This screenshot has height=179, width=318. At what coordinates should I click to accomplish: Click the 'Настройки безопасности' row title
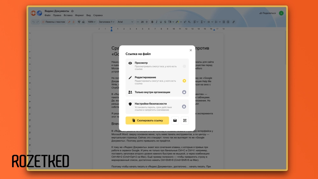pos(151,104)
